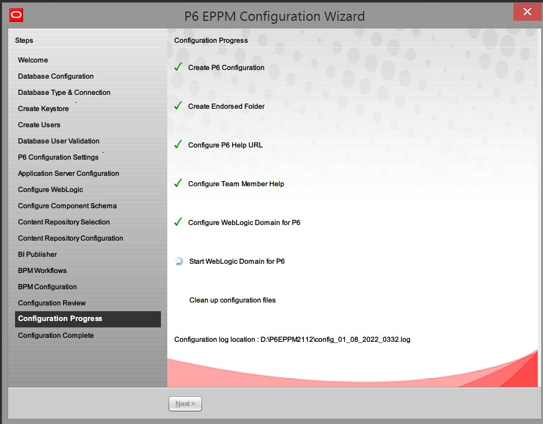This screenshot has width=543, height=424.
Task: Select the P6 Configuration Settings step
Action: coord(58,157)
